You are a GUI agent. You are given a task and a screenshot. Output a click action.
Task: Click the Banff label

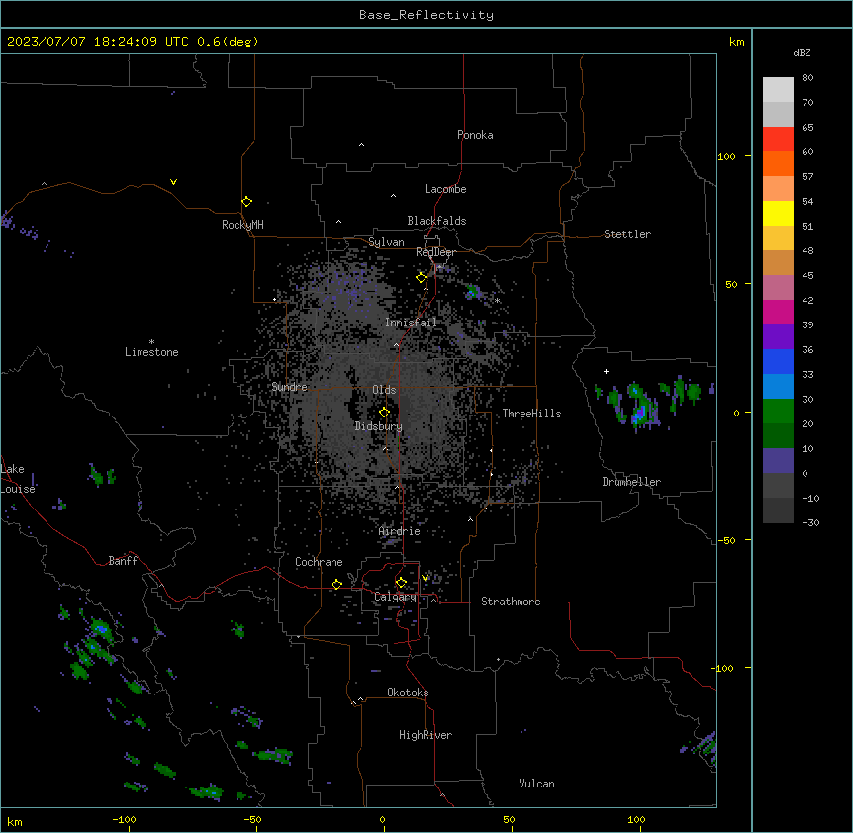pyautogui.click(x=123, y=561)
